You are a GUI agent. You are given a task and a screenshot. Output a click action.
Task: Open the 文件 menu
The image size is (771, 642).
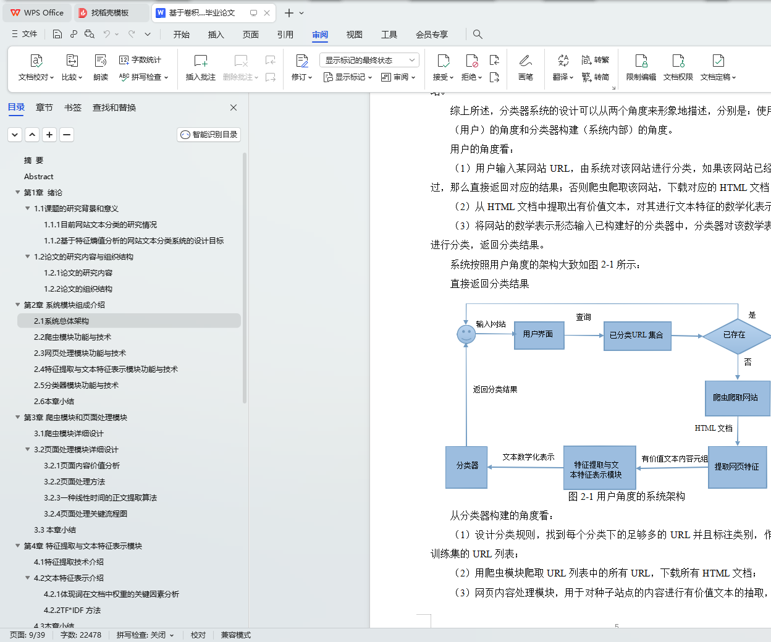point(25,34)
